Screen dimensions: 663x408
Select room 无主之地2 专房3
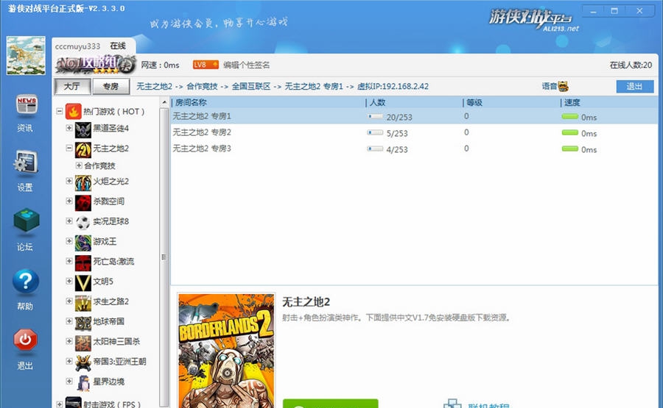click(414, 148)
